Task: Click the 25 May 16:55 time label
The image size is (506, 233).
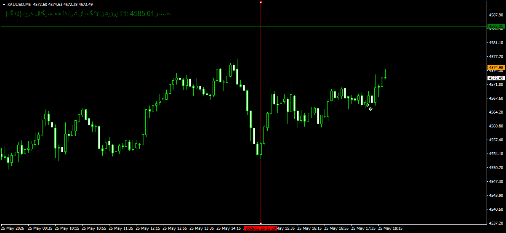Action: pyautogui.click(x=336, y=228)
